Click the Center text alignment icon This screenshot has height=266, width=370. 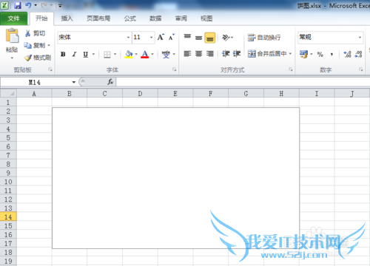pos(198,54)
